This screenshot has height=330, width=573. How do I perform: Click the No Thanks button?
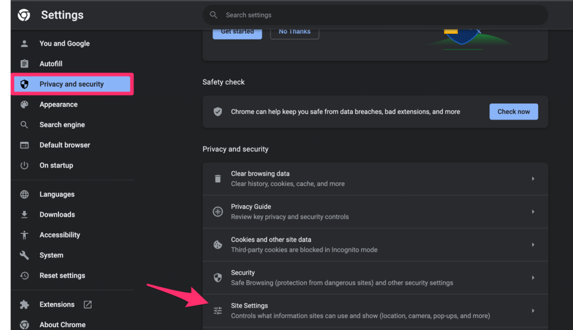click(295, 33)
